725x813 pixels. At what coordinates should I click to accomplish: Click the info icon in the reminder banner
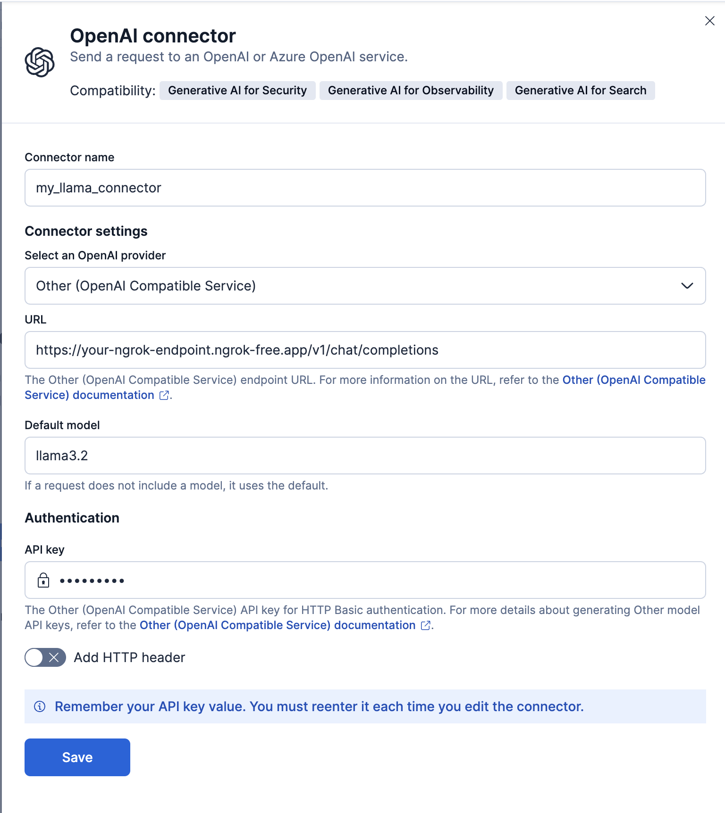[x=40, y=706]
